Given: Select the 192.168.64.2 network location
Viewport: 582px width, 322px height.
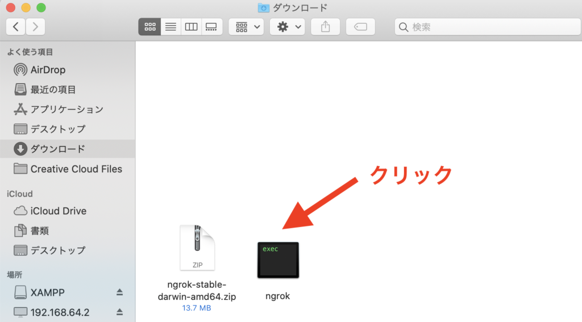Looking at the screenshot, I should [x=68, y=312].
